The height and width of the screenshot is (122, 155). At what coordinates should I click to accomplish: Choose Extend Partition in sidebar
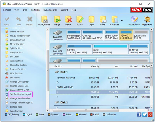click(x=17, y=40)
